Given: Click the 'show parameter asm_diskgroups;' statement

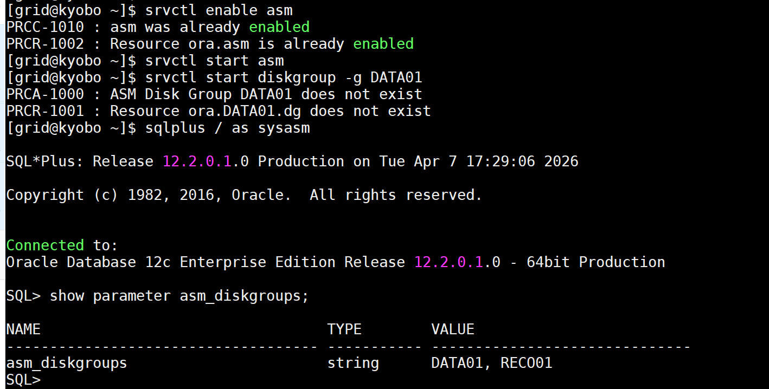Looking at the screenshot, I should point(179,295).
